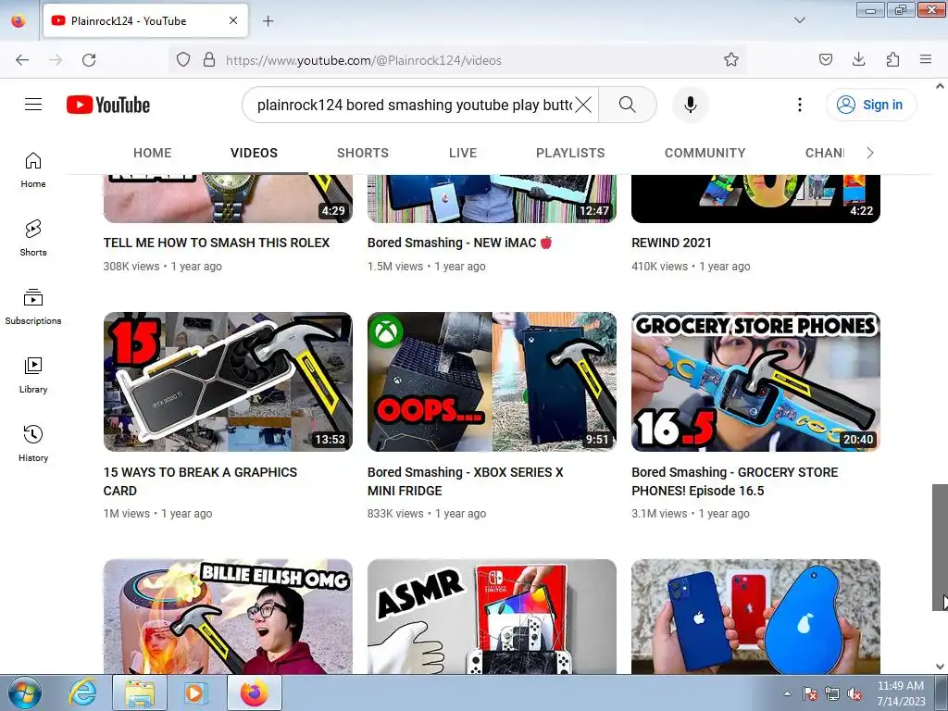
Task: Bookmark this page with star
Action: [731, 60]
